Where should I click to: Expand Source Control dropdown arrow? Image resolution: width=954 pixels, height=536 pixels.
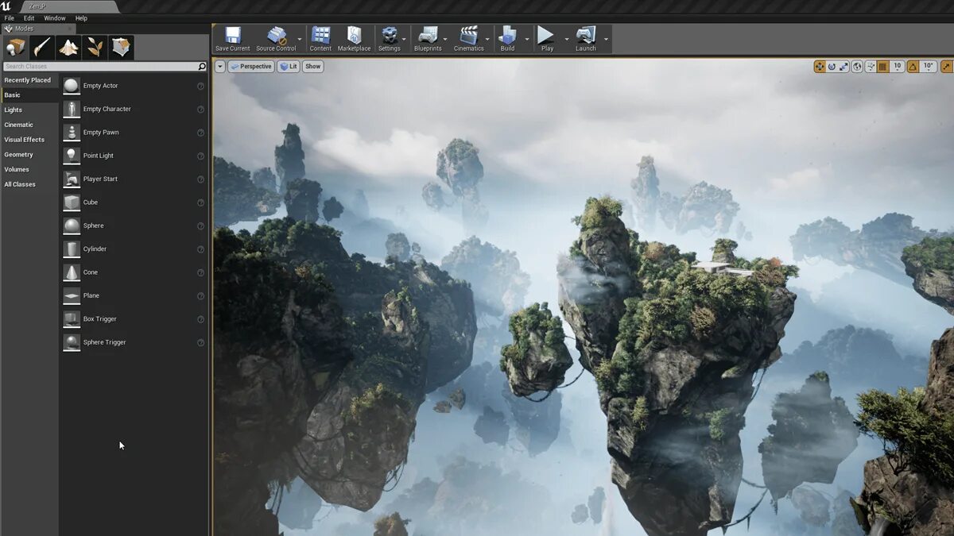pos(301,39)
